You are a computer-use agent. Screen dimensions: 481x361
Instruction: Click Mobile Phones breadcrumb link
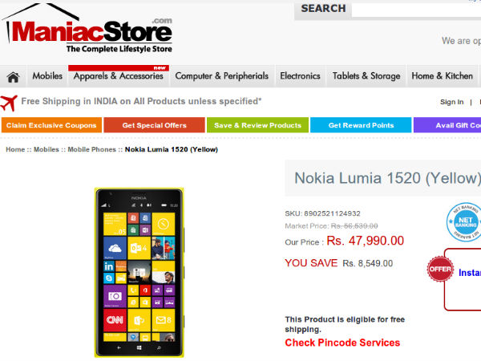coord(91,149)
